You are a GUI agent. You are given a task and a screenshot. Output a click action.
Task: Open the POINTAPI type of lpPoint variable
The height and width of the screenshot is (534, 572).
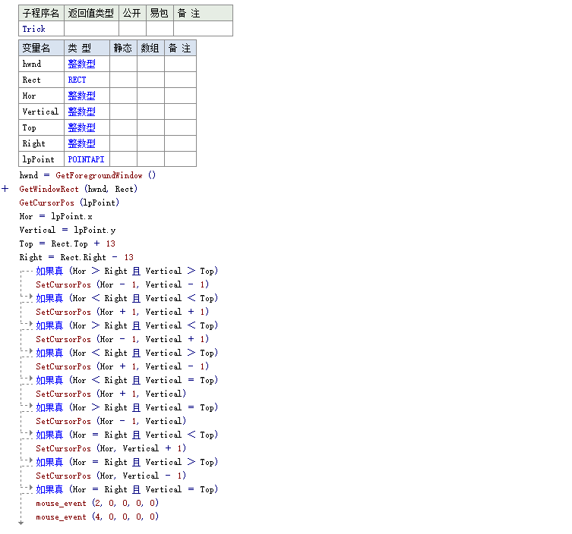tap(86, 159)
